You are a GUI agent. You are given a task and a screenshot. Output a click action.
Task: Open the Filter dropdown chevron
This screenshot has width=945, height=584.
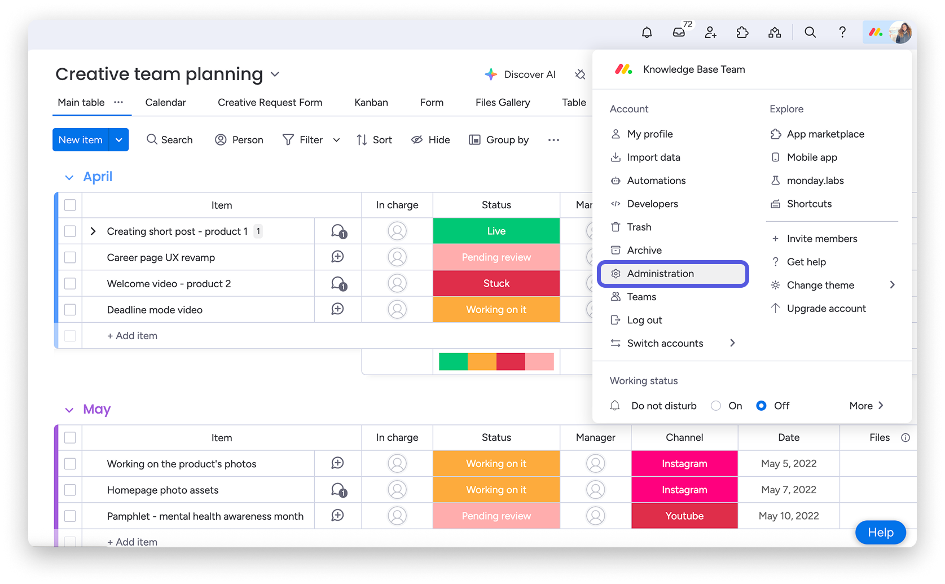coord(336,140)
